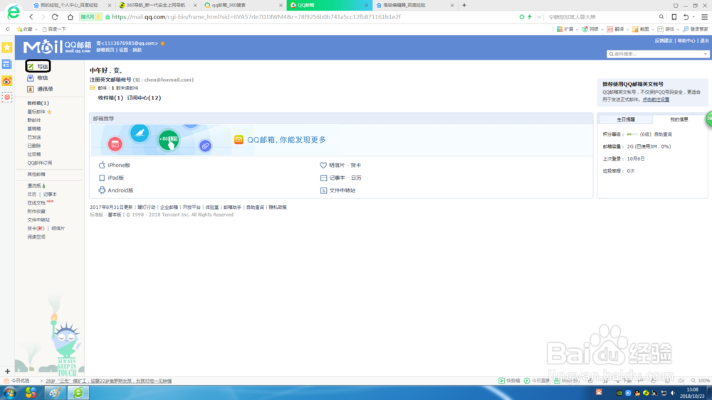
Task: Open the Weibo sidebar icon
Action: (7, 80)
